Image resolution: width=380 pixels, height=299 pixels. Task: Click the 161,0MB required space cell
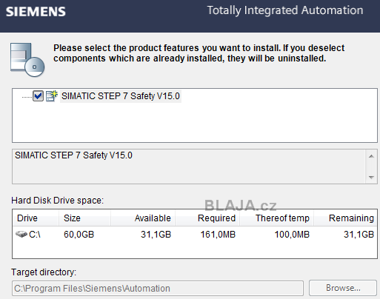(218, 234)
